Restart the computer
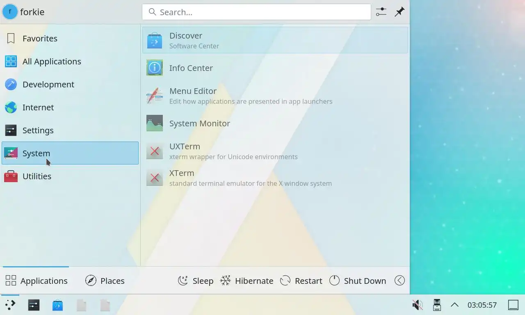This screenshot has width=525, height=315. tap(301, 281)
